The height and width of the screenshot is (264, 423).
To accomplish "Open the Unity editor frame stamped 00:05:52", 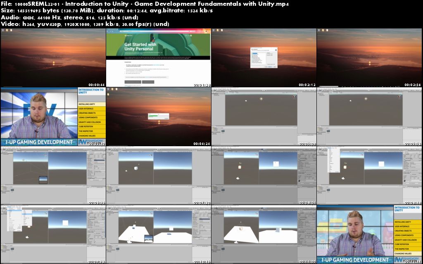I will [x=369, y=117].
